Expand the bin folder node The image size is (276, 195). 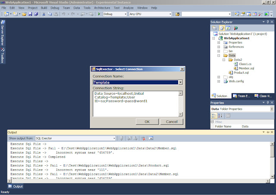pos(219,51)
